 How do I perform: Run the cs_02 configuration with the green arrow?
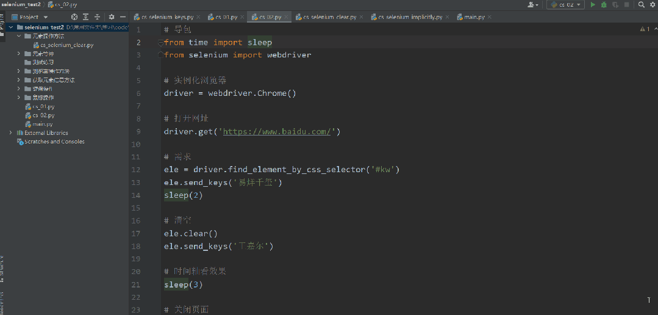593,5
